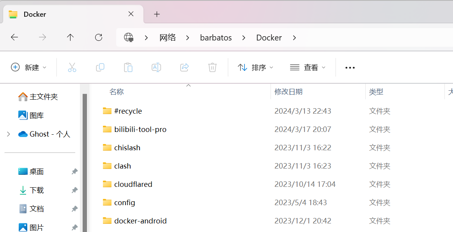This screenshot has height=232, width=453.
Task: Expand the Ghost - 个人 OneDrive tree item
Action: [x=8, y=134]
